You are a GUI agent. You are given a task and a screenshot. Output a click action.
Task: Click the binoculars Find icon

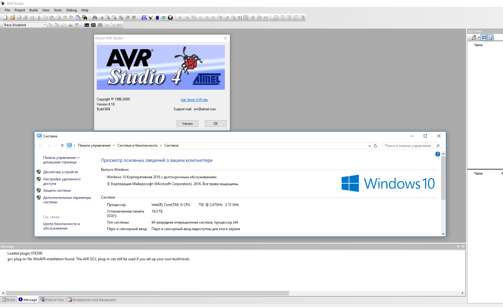pyautogui.click(x=95, y=17)
